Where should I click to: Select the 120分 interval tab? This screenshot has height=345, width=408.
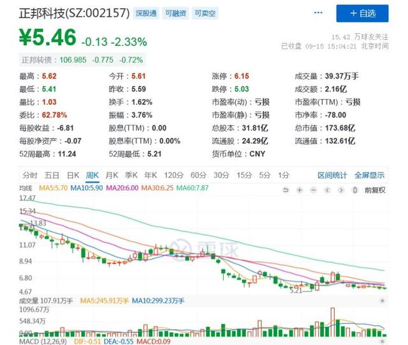pyautogui.click(x=173, y=175)
